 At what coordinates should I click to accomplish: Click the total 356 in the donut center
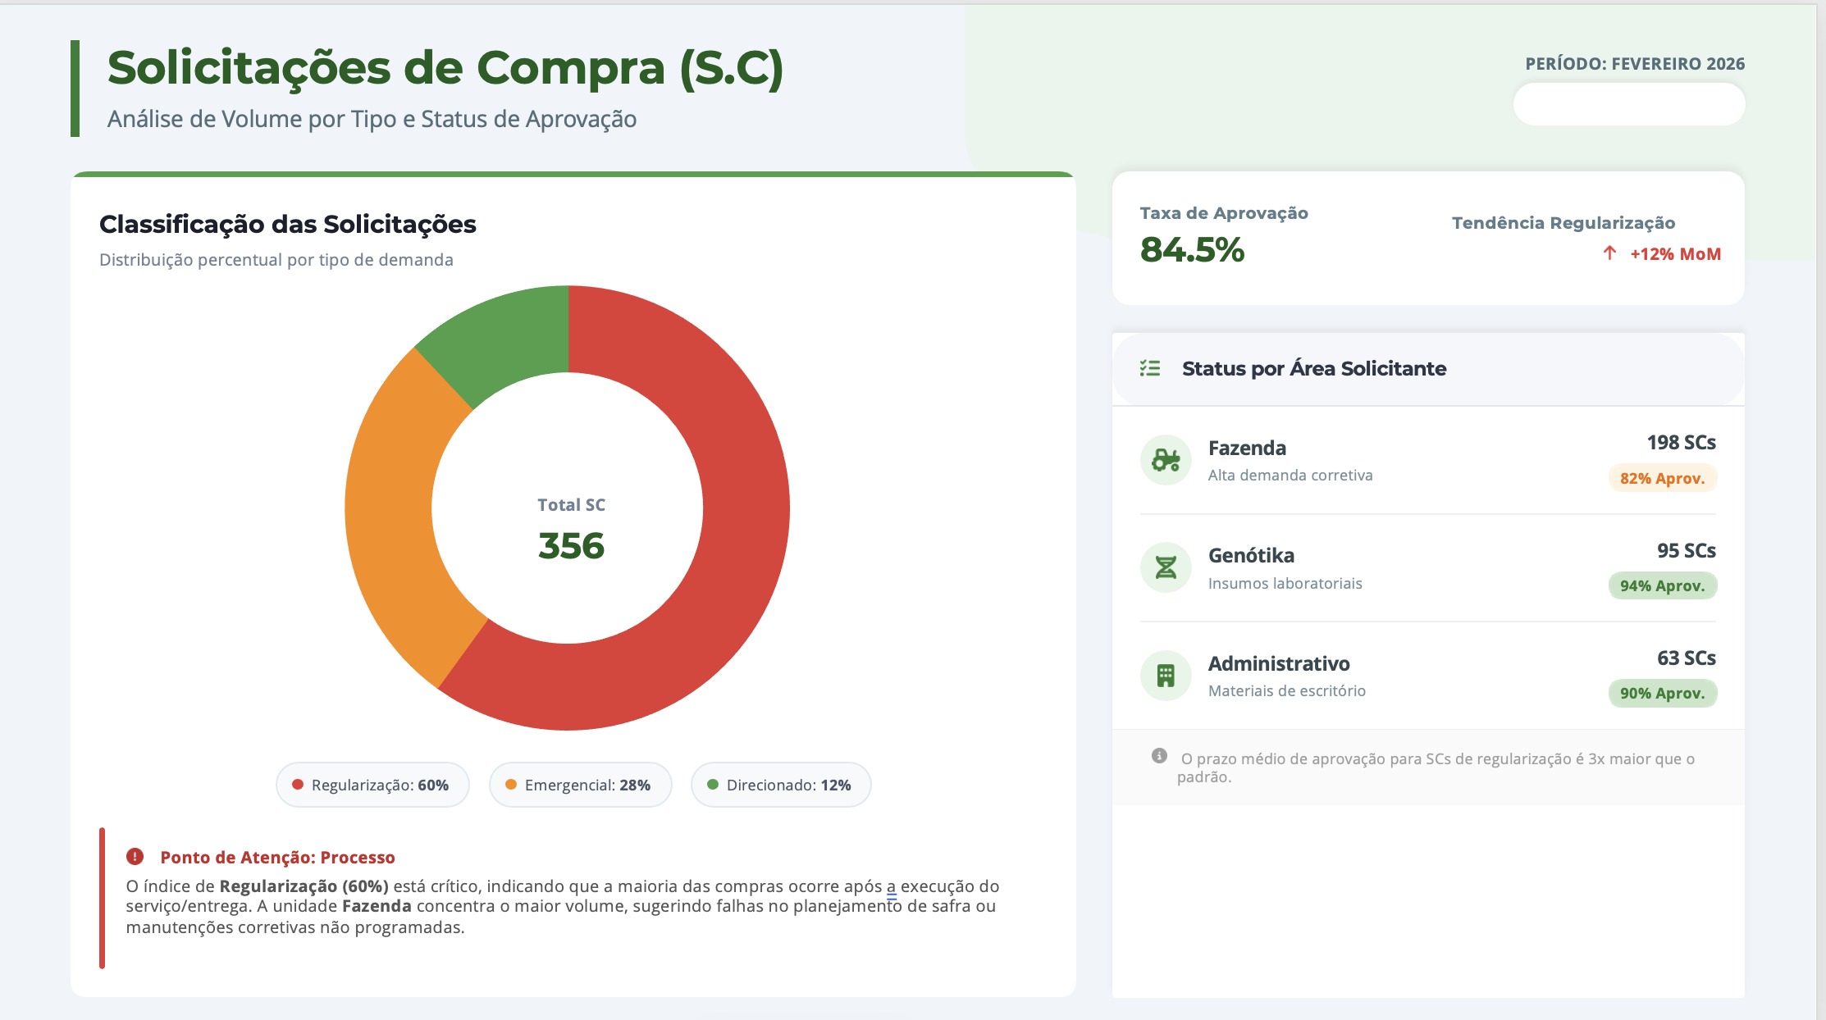click(571, 546)
